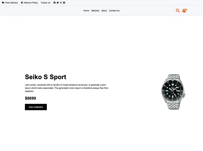This screenshot has height=151, width=203.
Task: Open the Free Delivery text link
Action: pyautogui.click(x=12, y=3)
